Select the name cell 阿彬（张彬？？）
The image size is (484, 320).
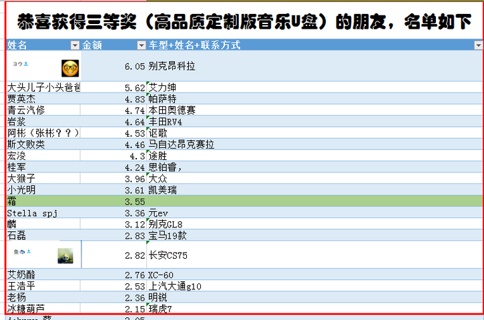pos(43,133)
